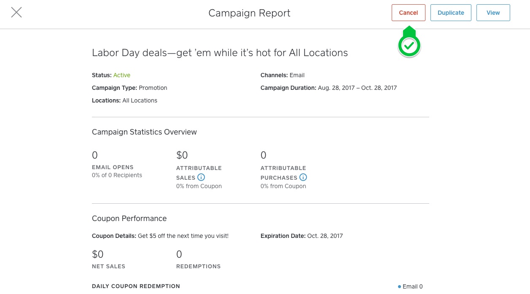Click the 'Expiration Date: Oct. 28, 2017' line
Screen dimensions: 530x294
(x=301, y=236)
